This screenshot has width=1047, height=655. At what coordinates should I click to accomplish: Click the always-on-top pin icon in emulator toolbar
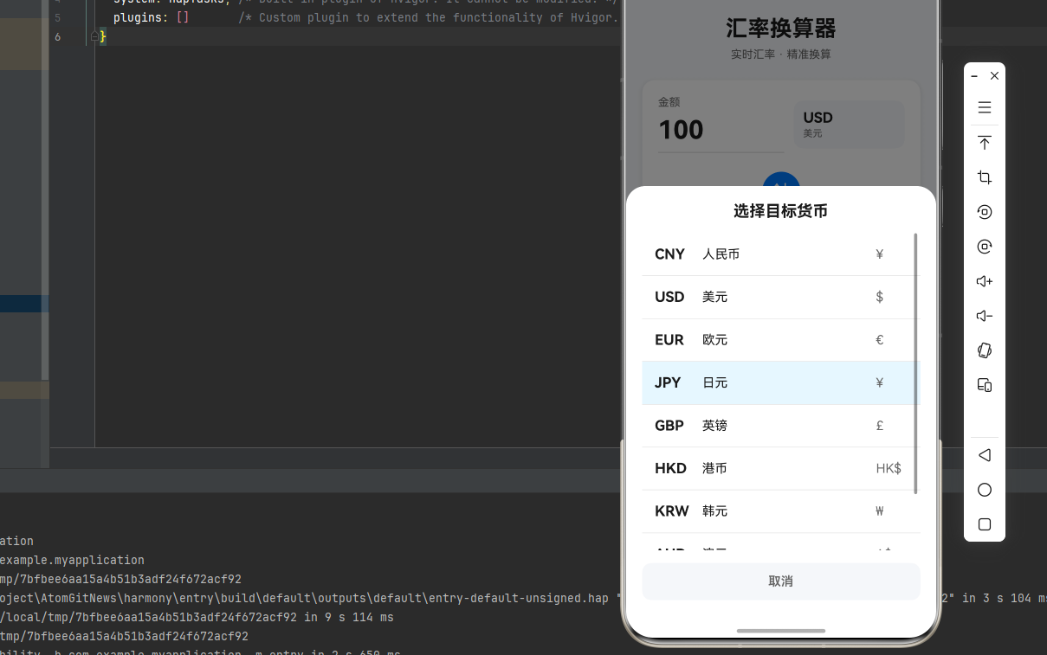tap(985, 143)
